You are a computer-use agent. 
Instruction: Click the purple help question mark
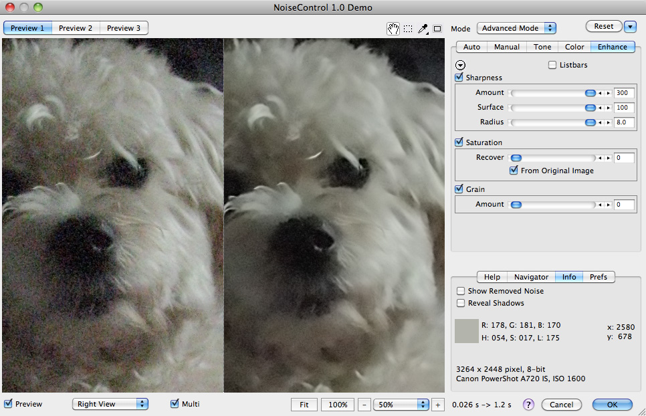528,404
